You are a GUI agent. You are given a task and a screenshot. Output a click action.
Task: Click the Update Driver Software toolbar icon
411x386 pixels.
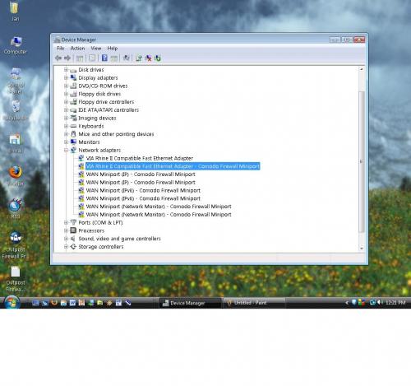139,58
